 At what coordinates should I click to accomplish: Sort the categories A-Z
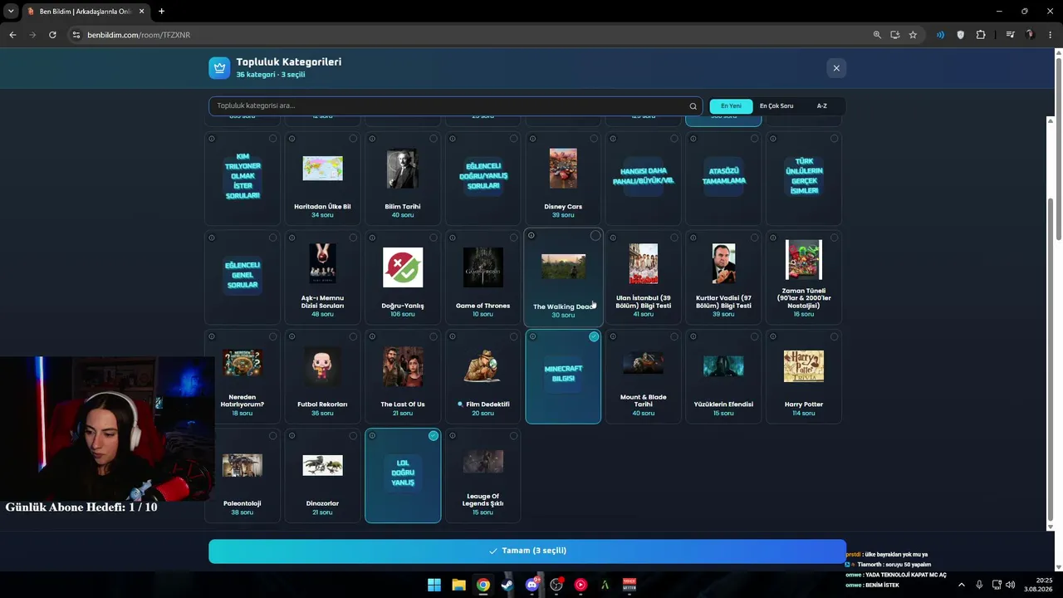pos(821,106)
